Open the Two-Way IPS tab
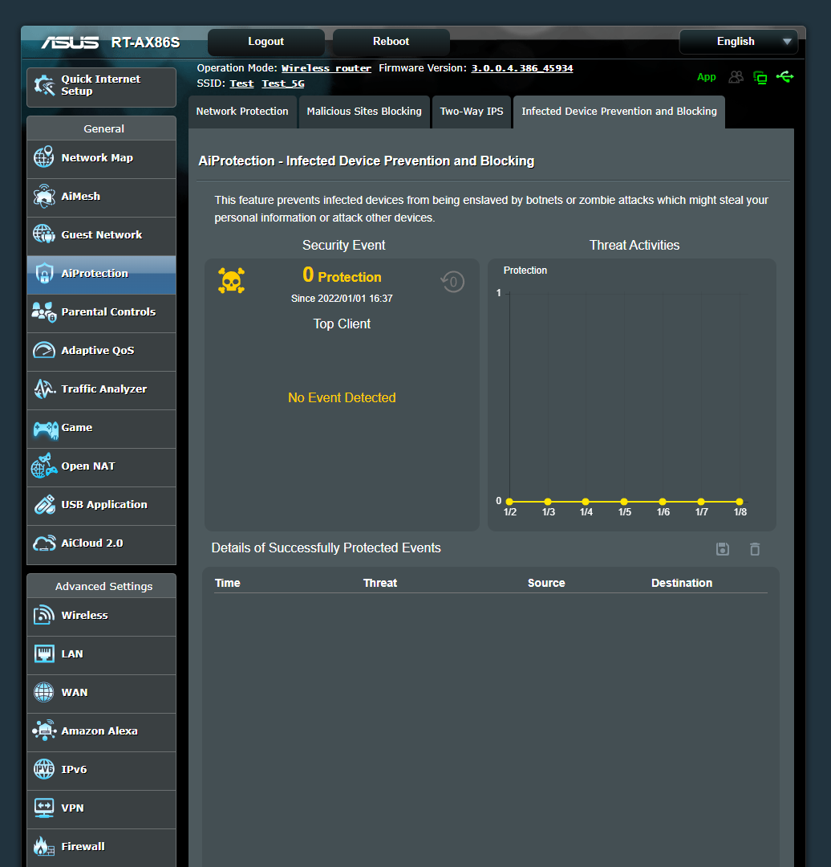831x867 pixels. pos(471,112)
